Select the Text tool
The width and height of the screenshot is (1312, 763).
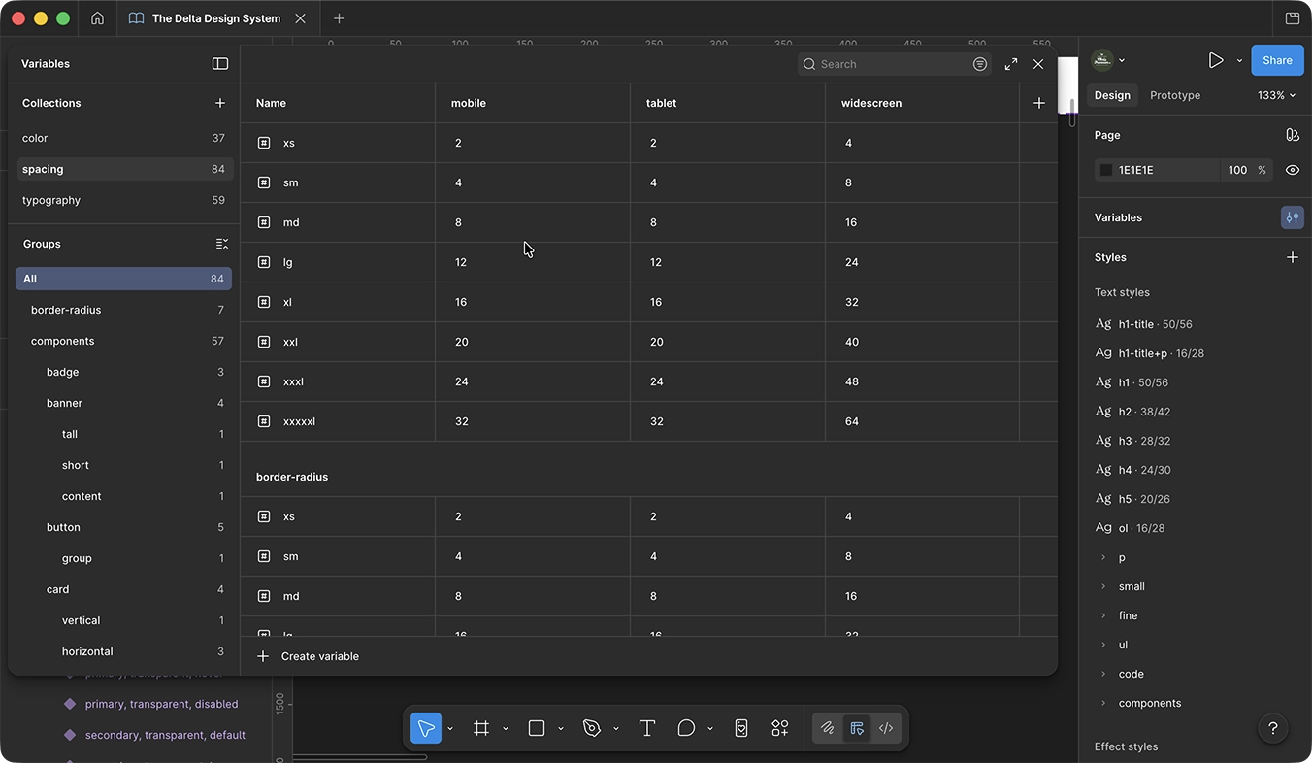pyautogui.click(x=646, y=728)
